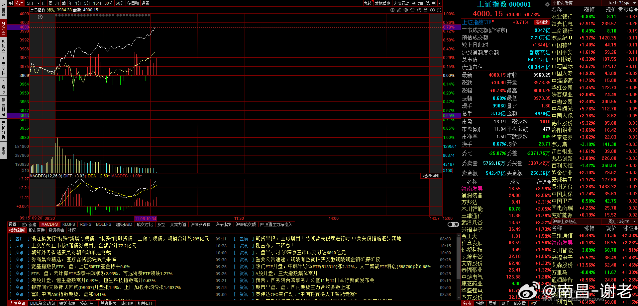
Task: Open 大盘异动 panel
Action: (x=401, y=3)
